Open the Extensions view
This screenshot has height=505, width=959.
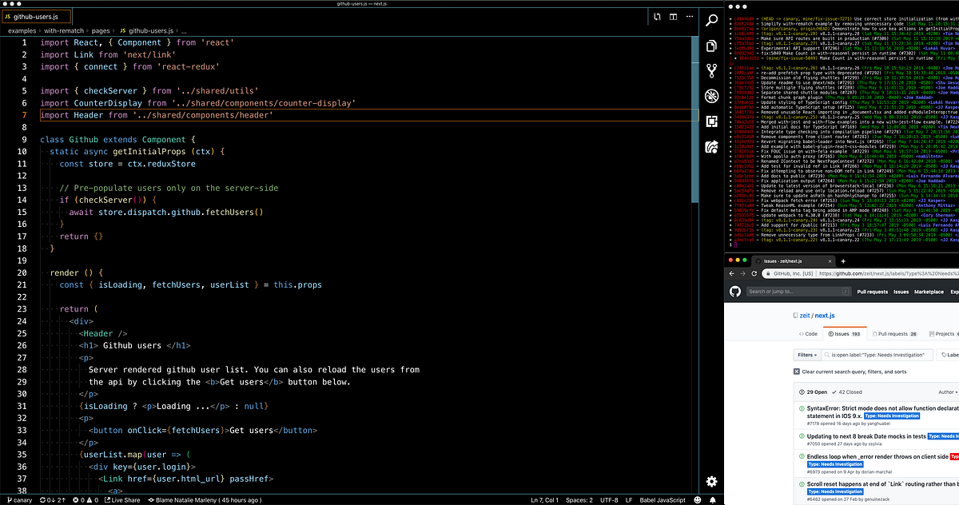coord(710,121)
